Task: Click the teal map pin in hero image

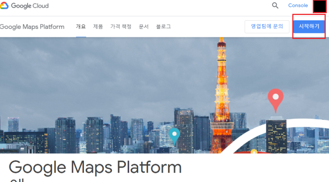Action: coord(174,136)
